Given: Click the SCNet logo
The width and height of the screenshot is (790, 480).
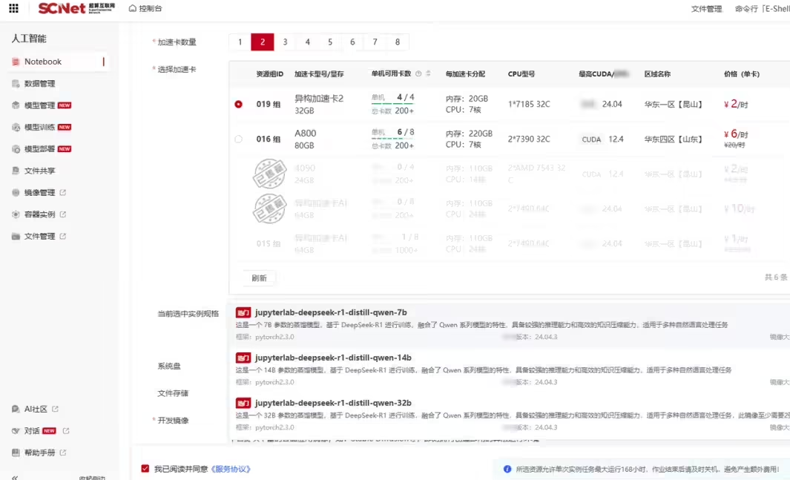Looking at the screenshot, I should click(76, 8).
